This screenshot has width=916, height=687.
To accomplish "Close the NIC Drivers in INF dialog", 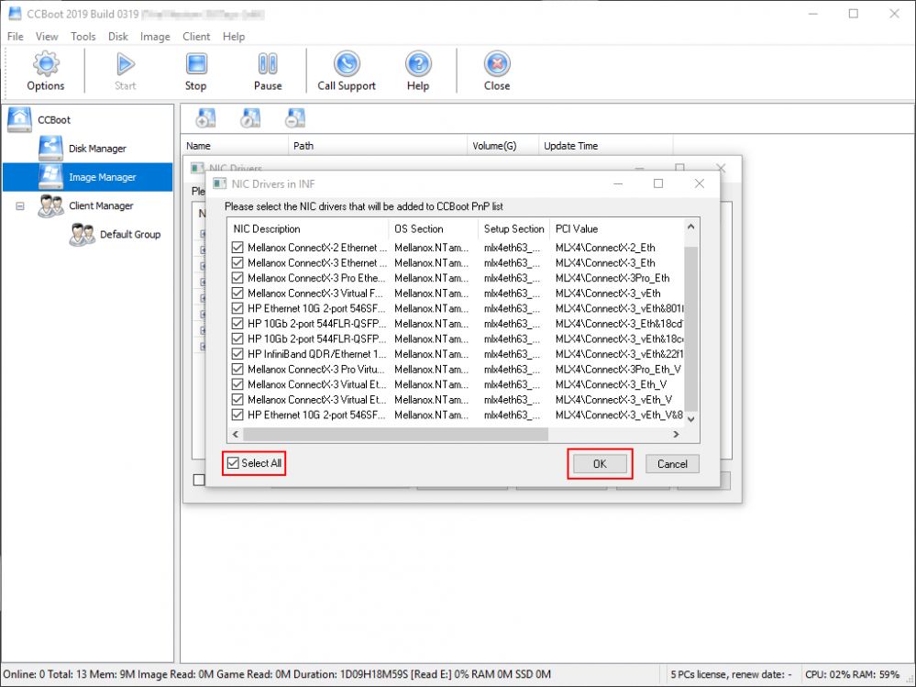I will (x=700, y=183).
